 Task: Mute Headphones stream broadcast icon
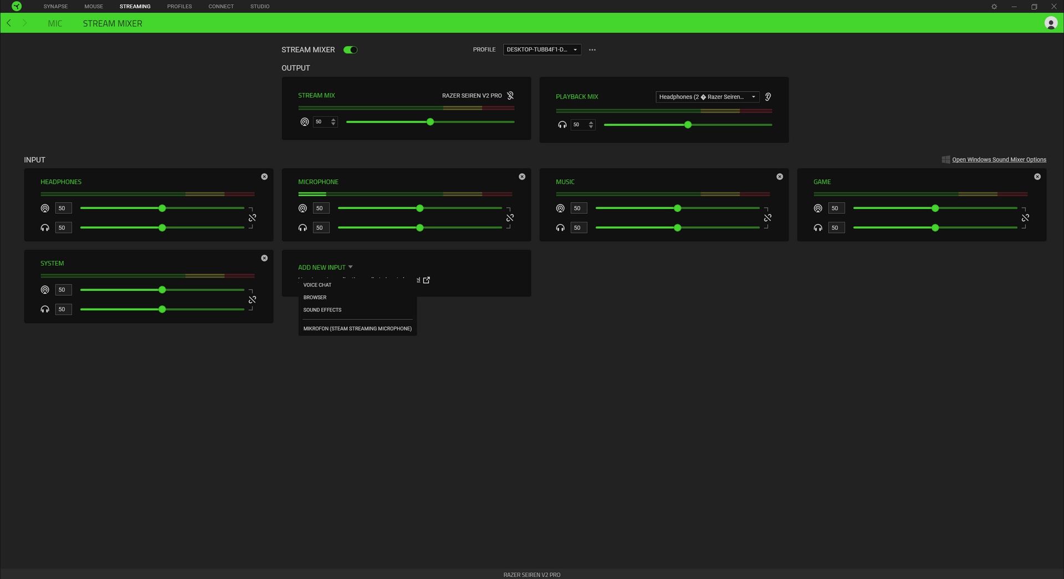coord(45,208)
